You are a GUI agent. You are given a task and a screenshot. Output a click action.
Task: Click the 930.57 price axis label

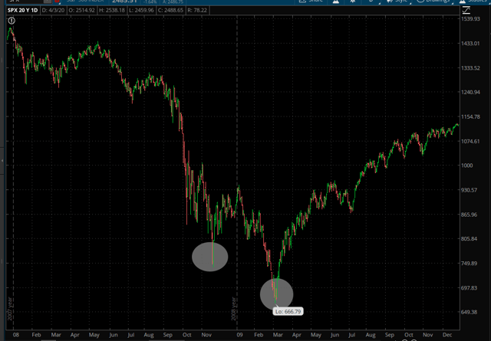(x=470, y=190)
